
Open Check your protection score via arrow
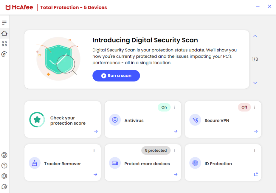[96, 131]
